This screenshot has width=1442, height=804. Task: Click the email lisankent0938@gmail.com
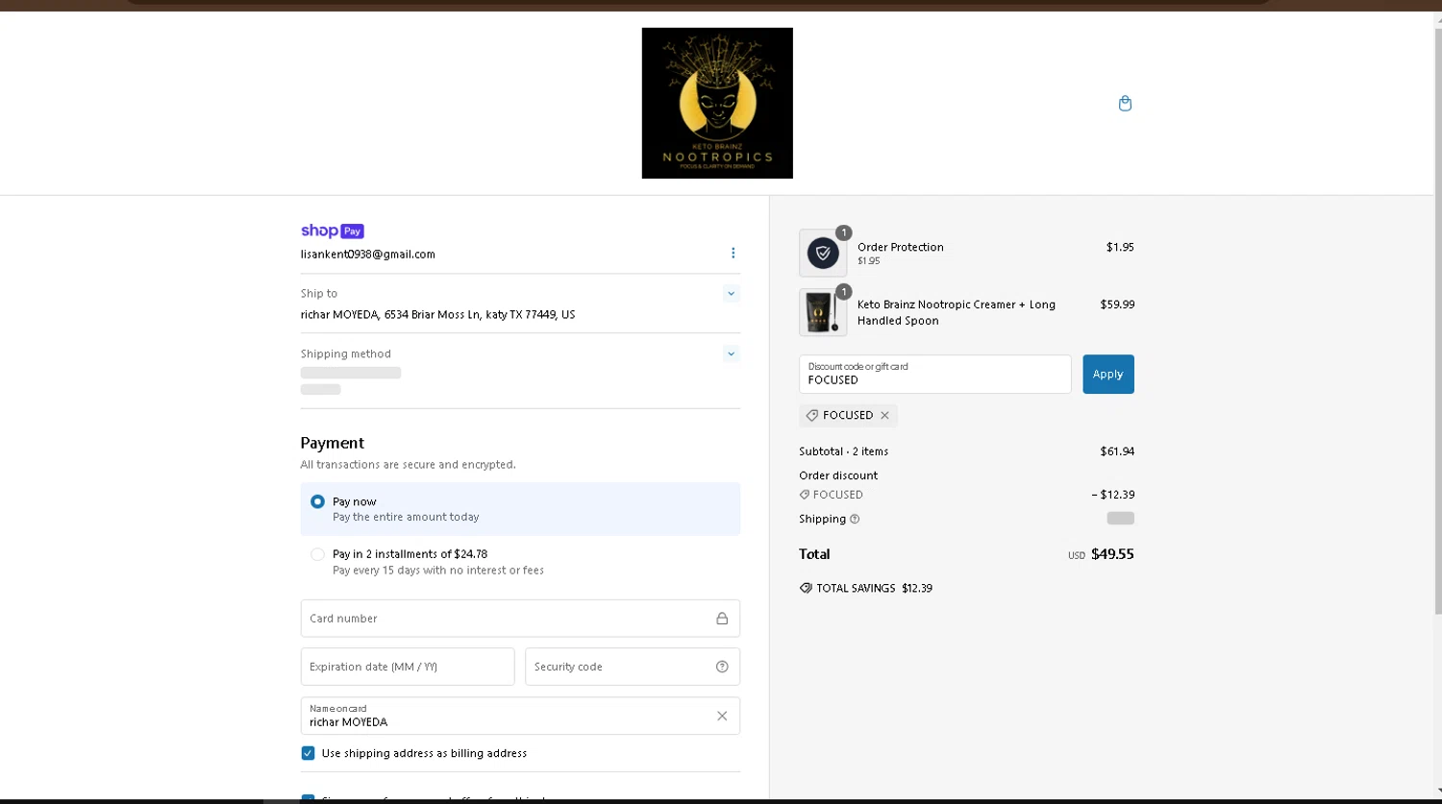pos(368,255)
